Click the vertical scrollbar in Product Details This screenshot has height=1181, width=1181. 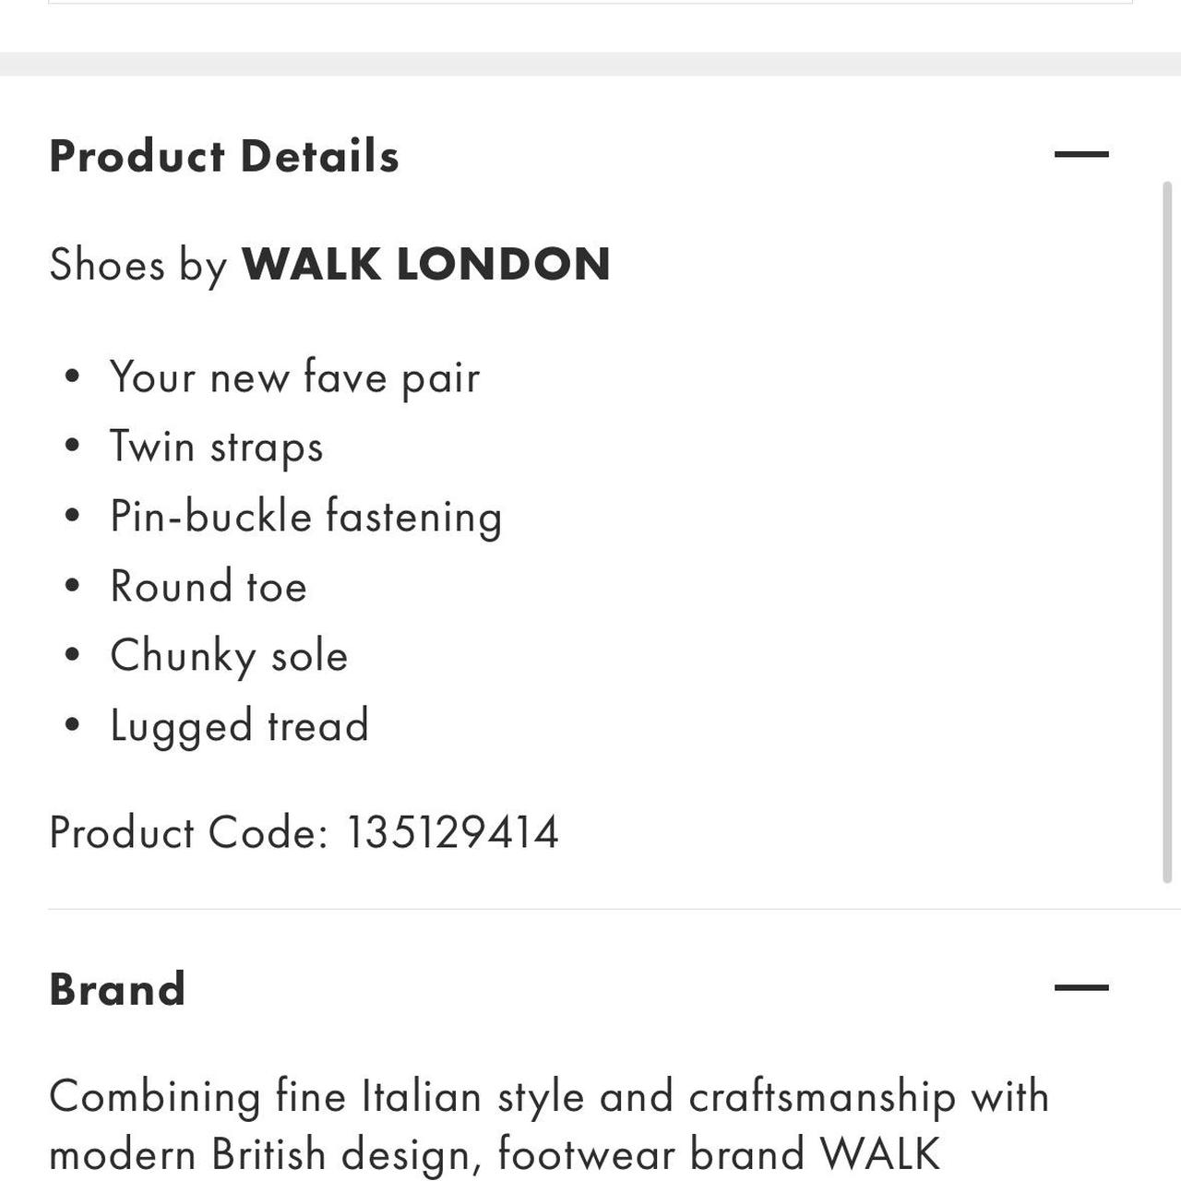coord(1167,532)
